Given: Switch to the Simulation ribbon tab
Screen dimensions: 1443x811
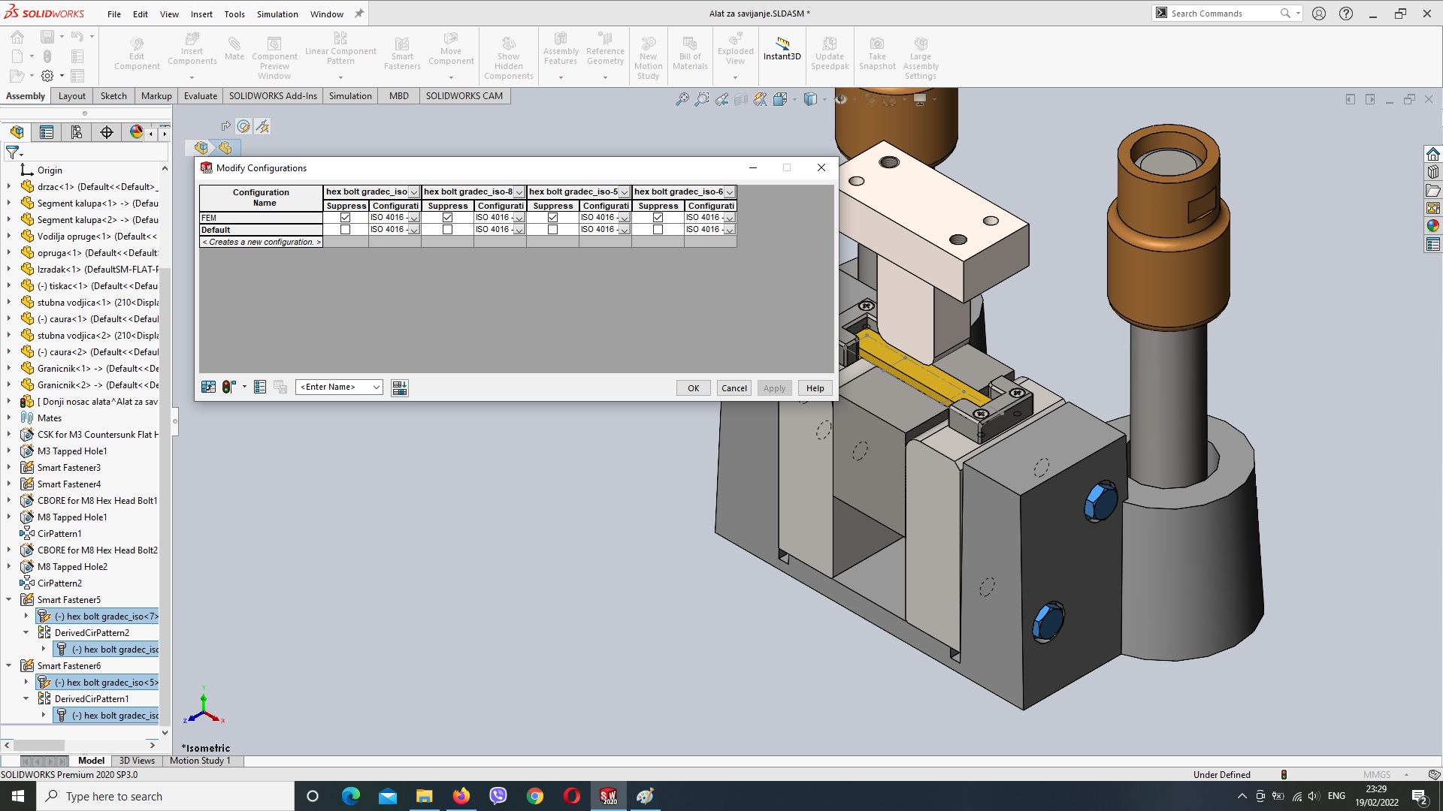Looking at the screenshot, I should click(351, 95).
